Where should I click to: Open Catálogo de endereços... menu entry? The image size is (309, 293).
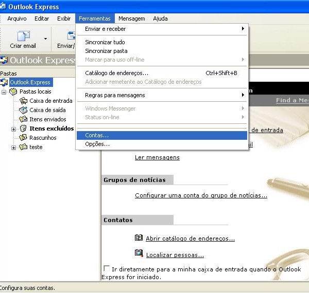162,73
